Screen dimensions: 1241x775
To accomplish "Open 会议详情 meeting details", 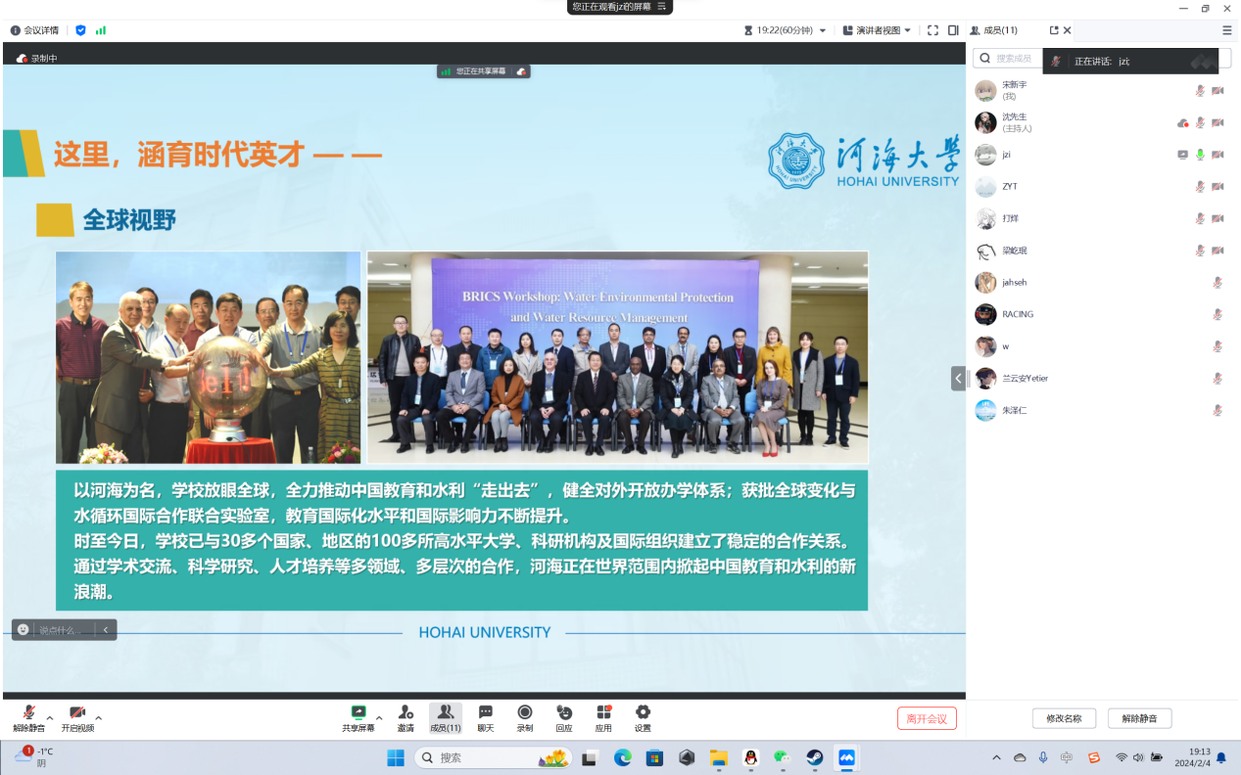I will [34, 30].
